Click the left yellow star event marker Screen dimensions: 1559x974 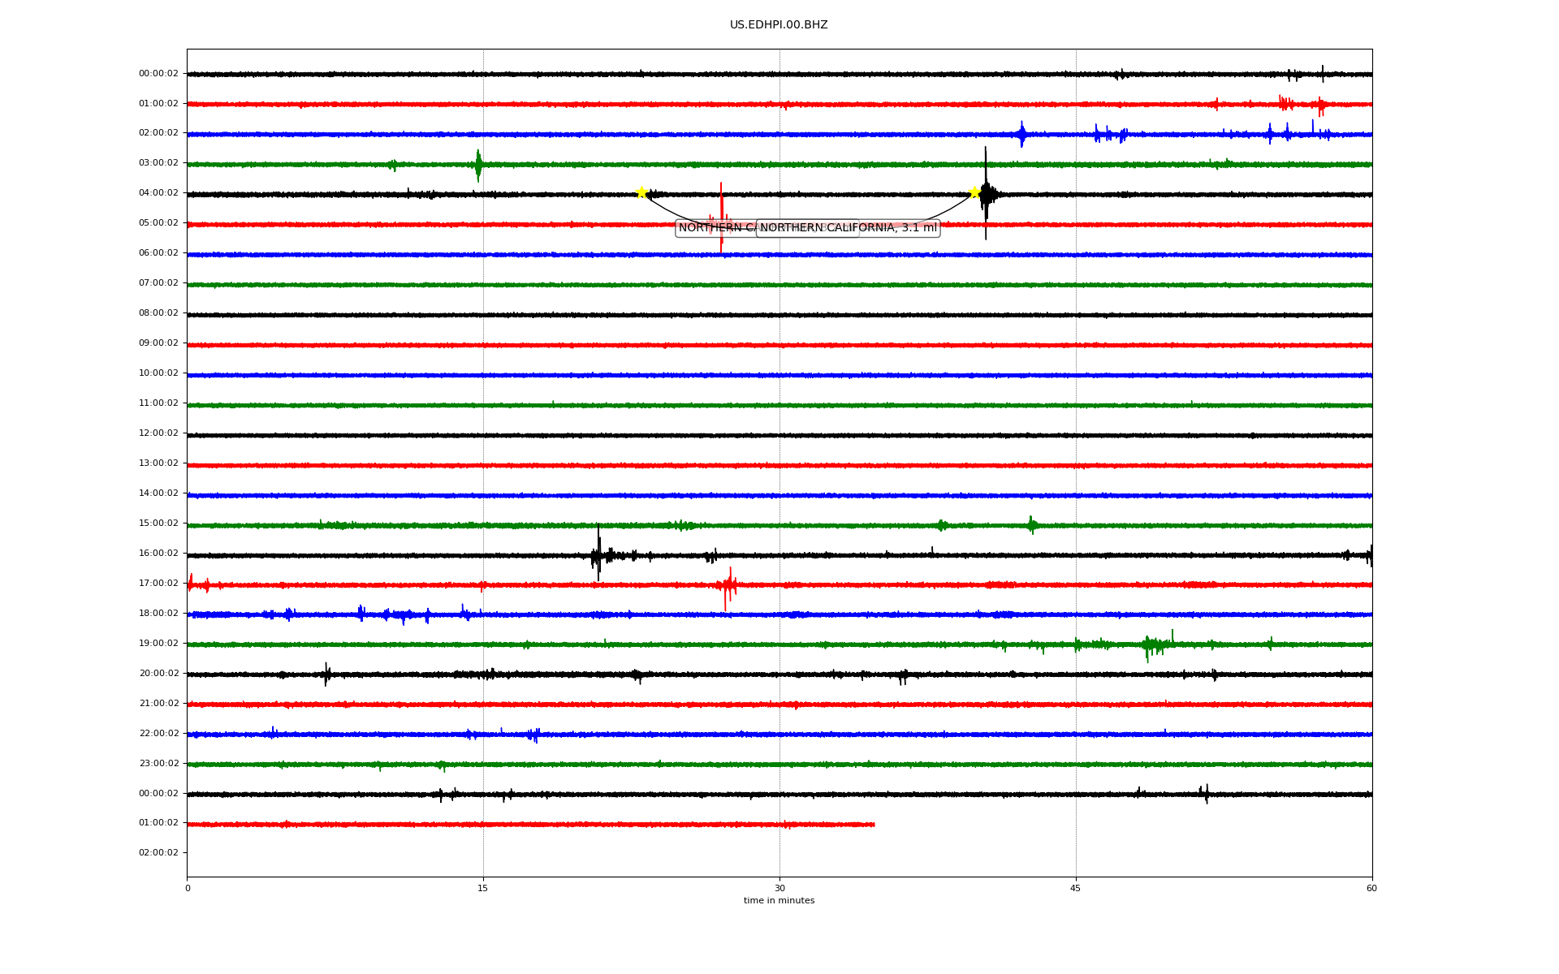click(x=641, y=192)
